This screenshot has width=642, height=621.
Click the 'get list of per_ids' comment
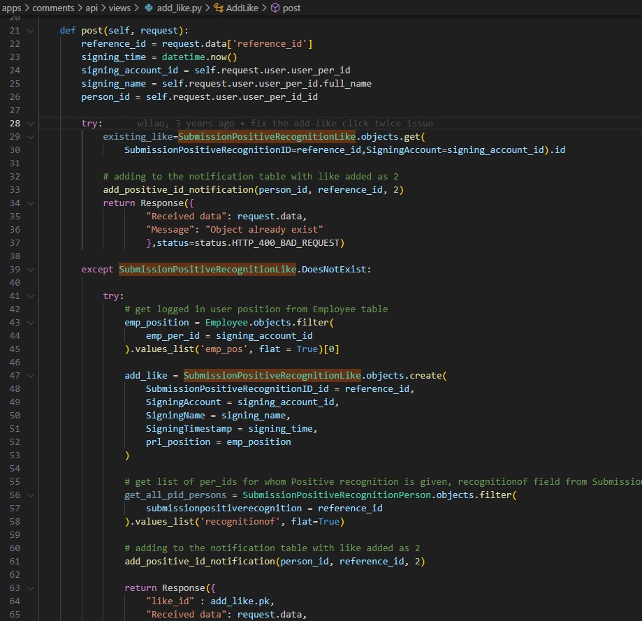click(x=384, y=482)
